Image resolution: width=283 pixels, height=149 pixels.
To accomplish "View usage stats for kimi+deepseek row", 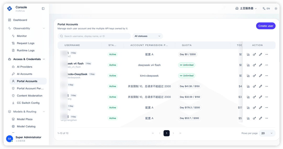I will (248, 76).
